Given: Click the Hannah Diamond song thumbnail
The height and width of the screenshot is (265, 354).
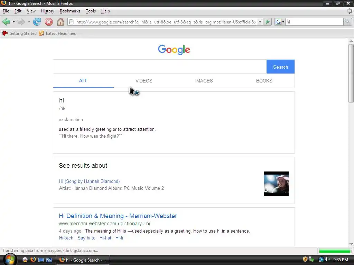Looking at the screenshot, I should coord(276,184).
